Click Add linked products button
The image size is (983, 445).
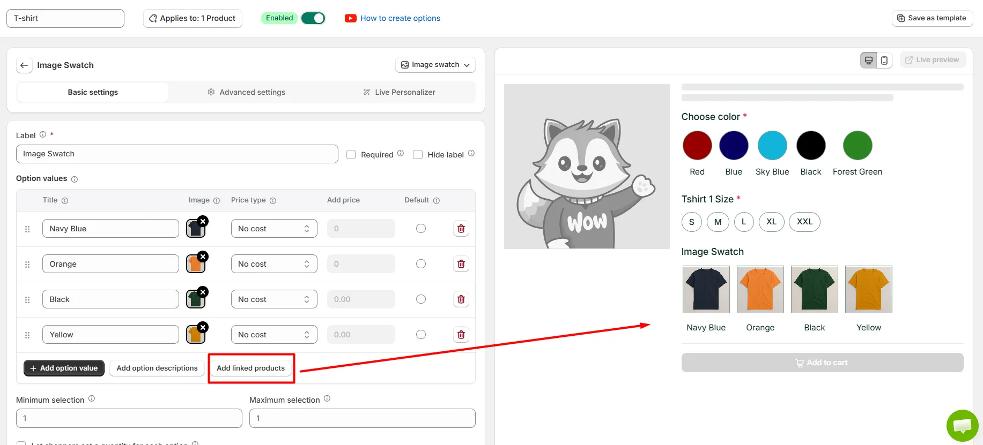pos(250,368)
